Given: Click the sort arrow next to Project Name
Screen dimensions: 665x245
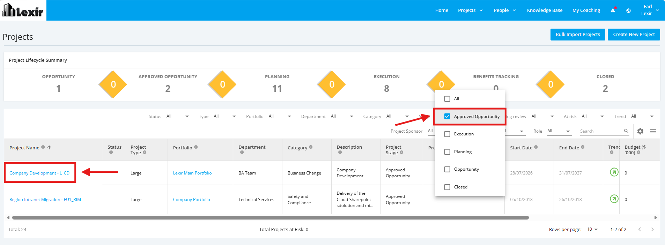Looking at the screenshot, I should (x=49, y=147).
